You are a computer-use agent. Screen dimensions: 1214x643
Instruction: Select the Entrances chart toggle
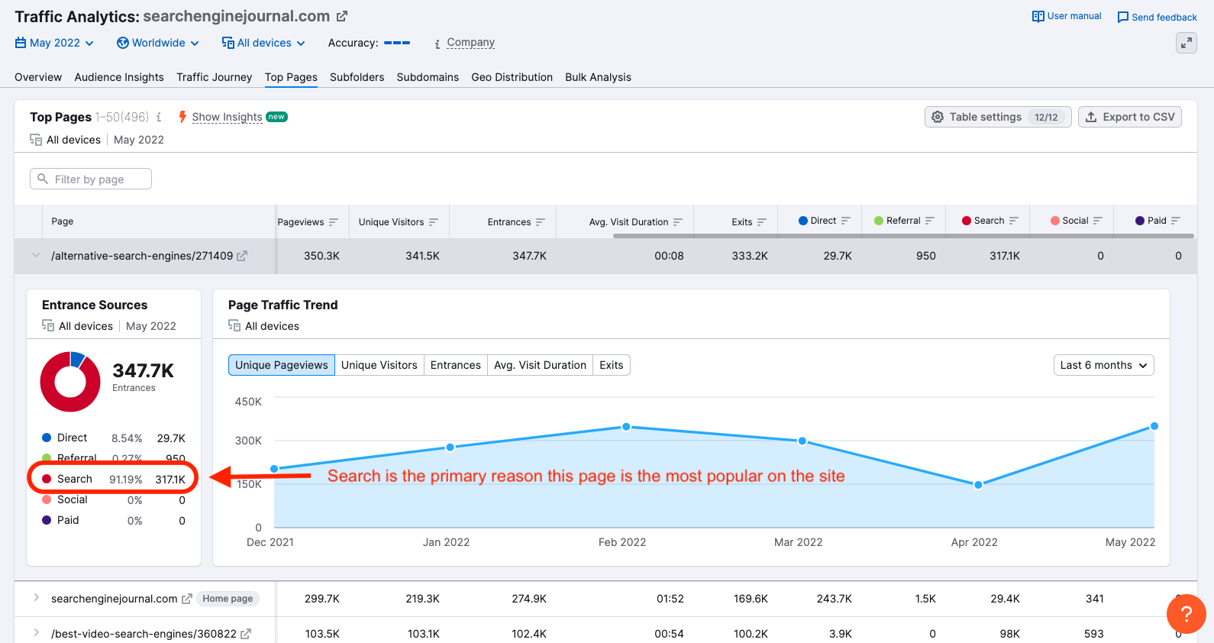(455, 365)
